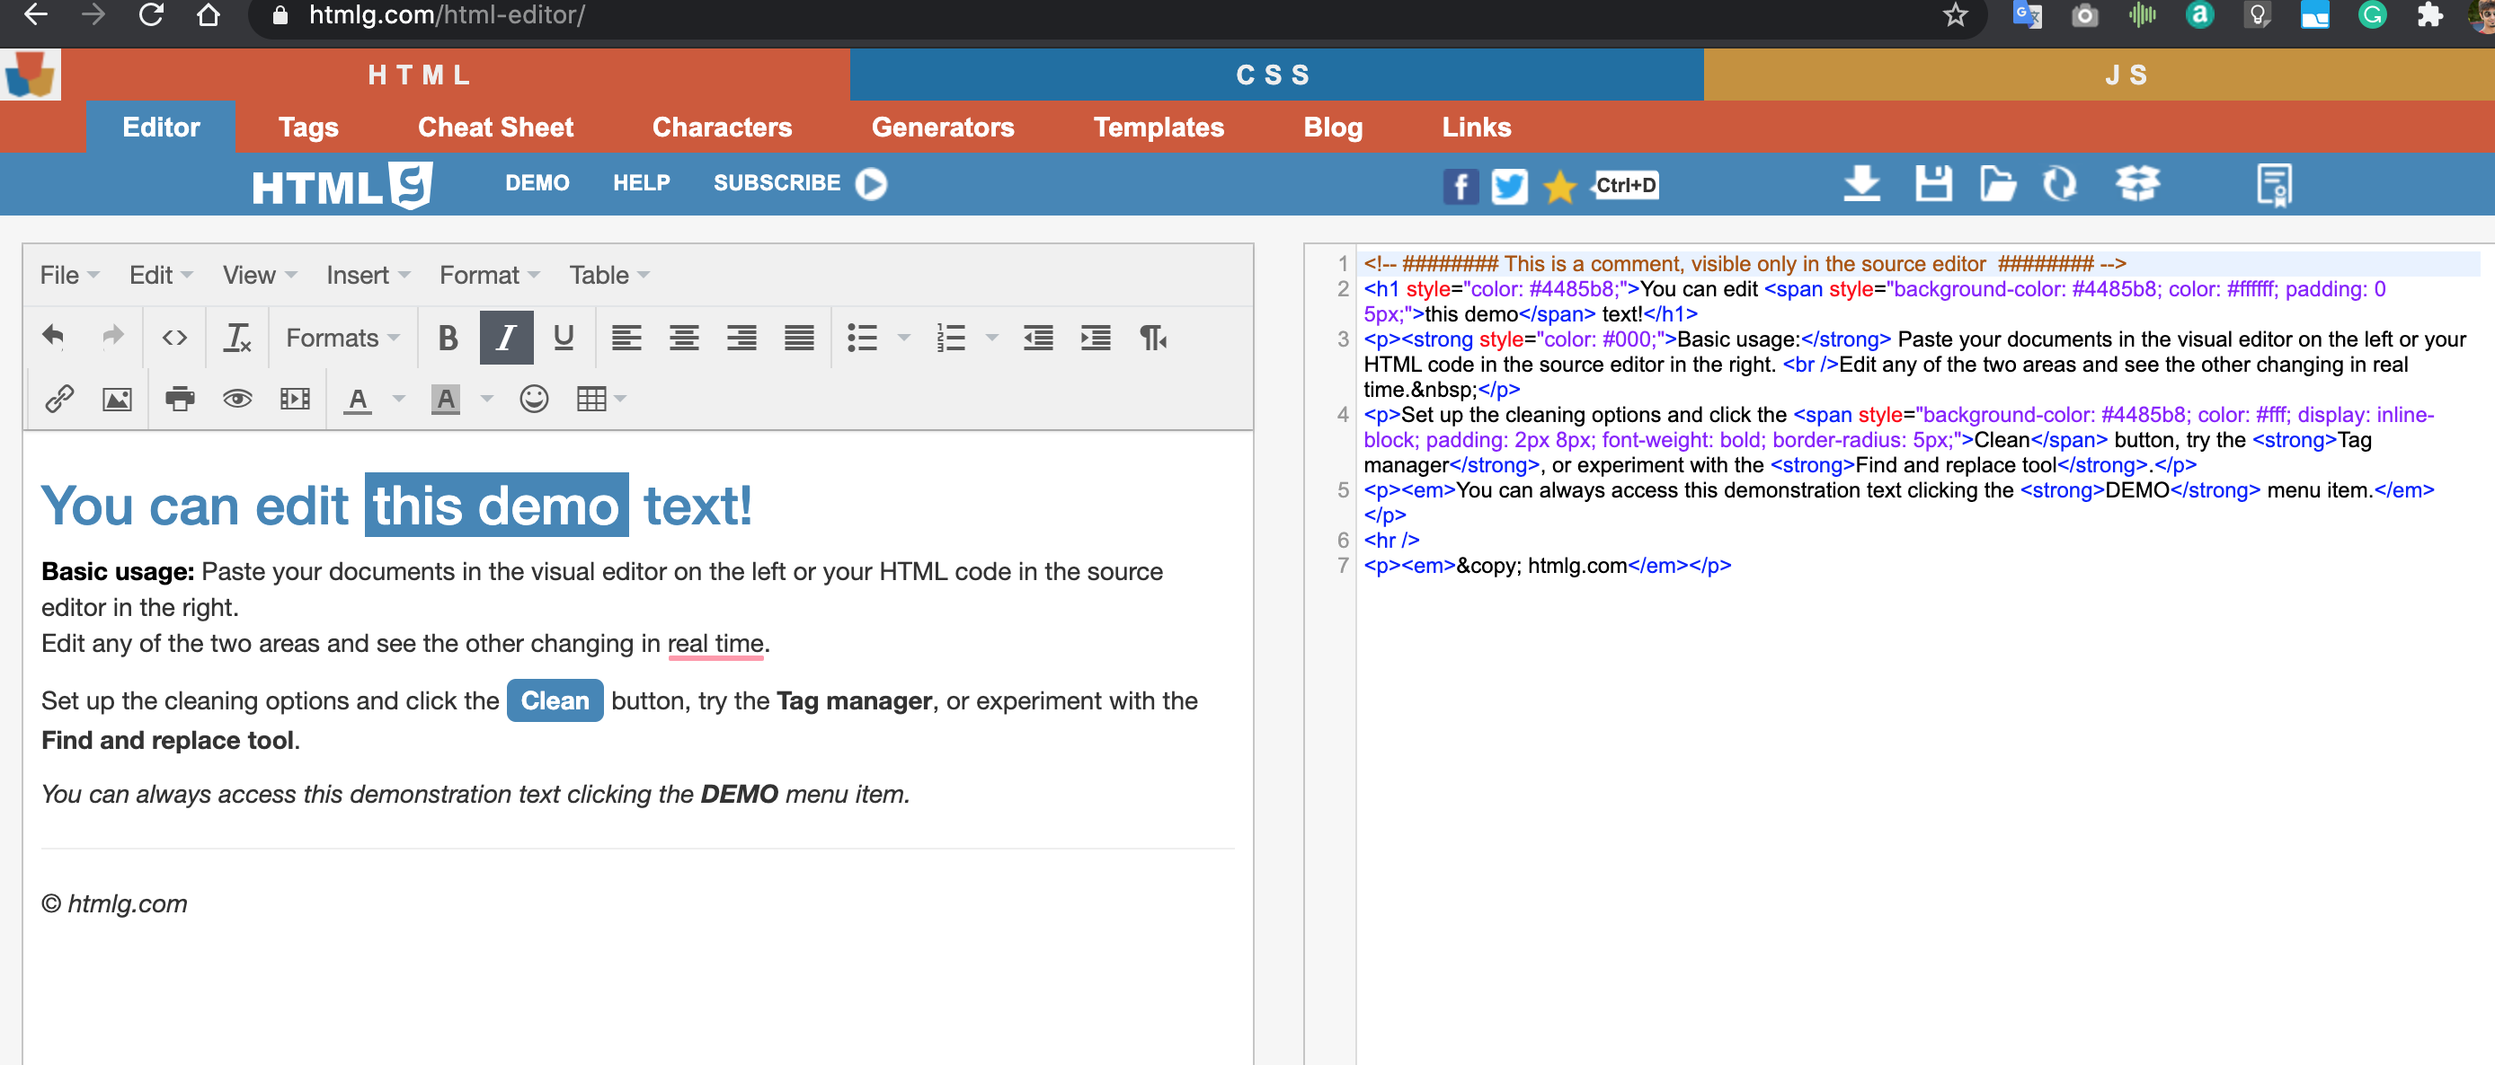
Task: Click the download icon in blue bar
Action: [1860, 183]
